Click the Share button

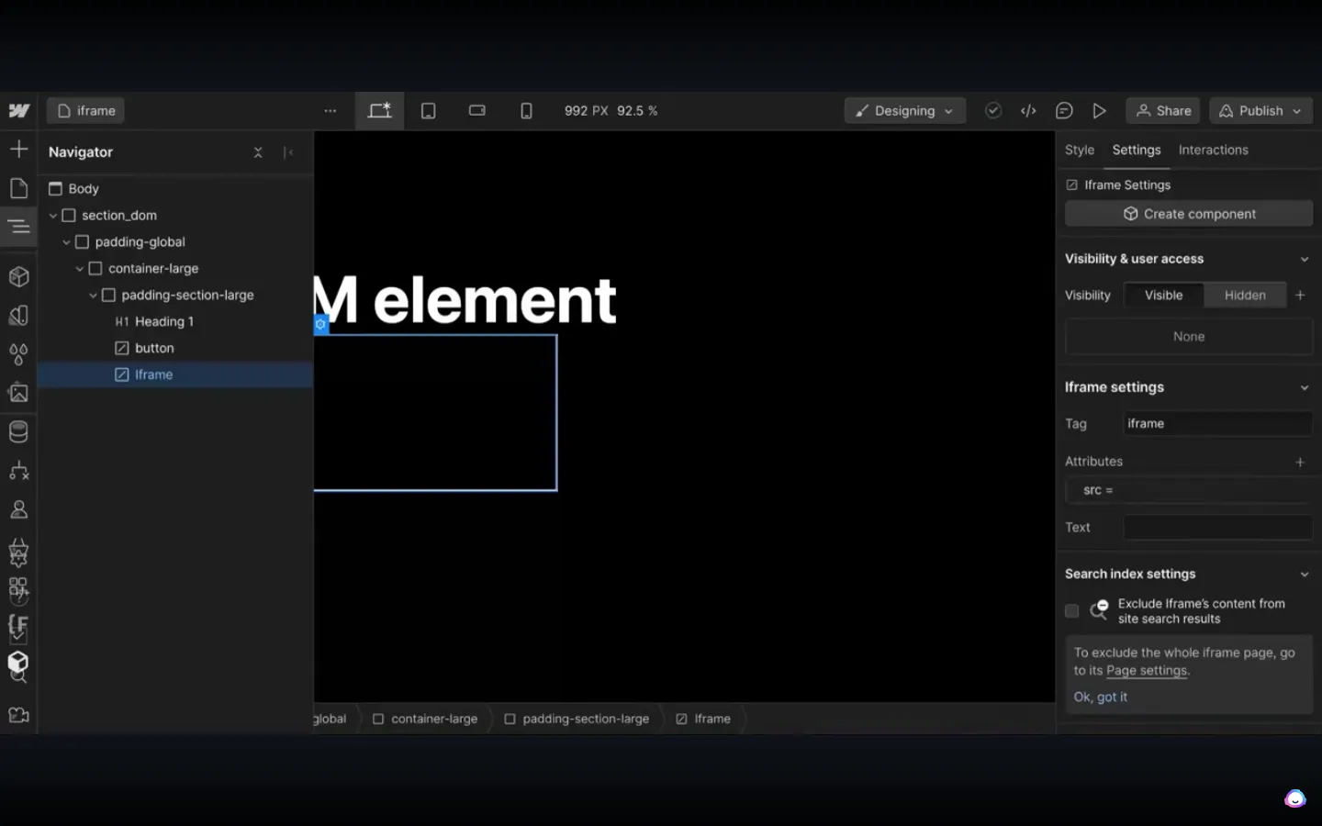[x=1162, y=111]
